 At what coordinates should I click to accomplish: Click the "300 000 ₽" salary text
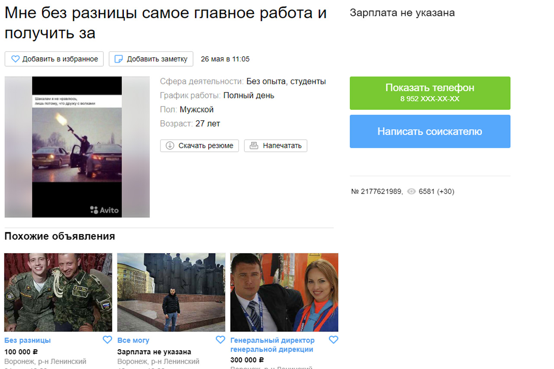point(247,360)
